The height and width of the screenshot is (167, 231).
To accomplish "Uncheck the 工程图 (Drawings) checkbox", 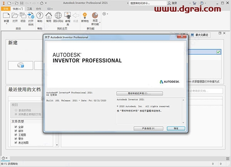I will [15, 135].
